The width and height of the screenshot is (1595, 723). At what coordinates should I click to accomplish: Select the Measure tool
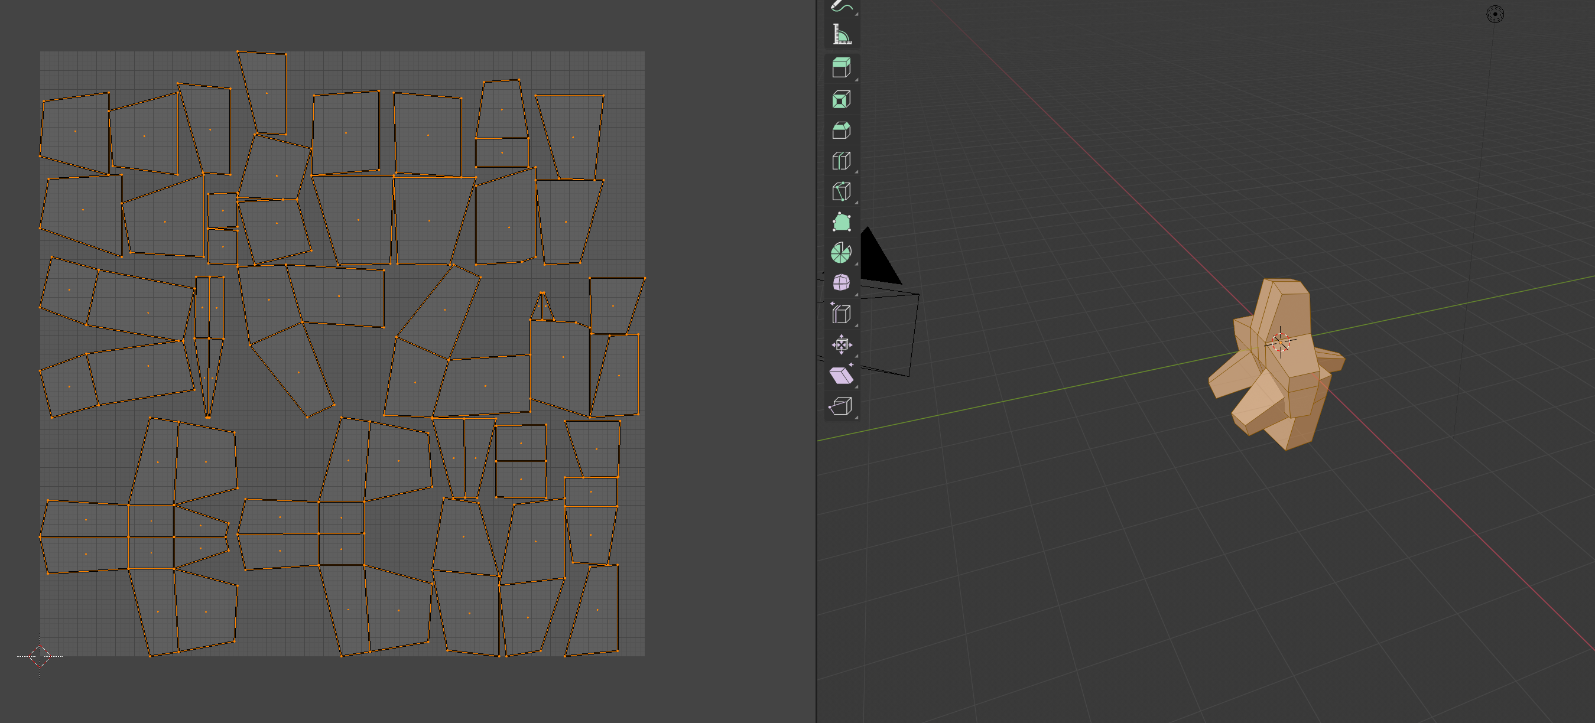(841, 35)
